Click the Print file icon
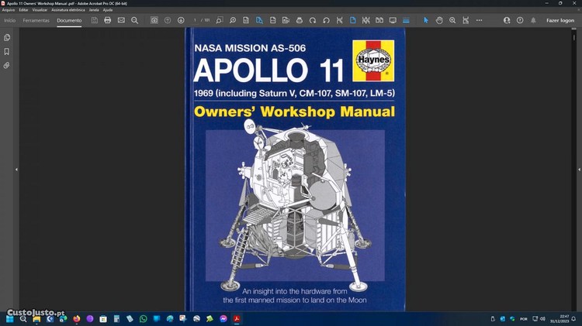The image size is (582, 326). (x=107, y=20)
